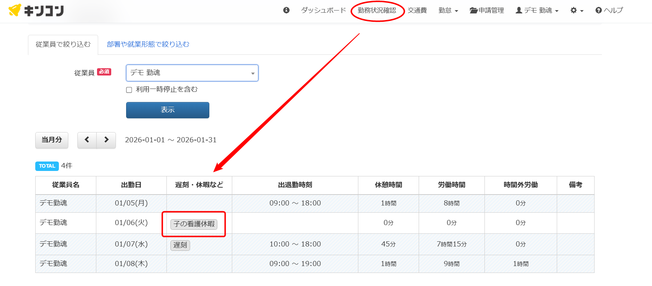Viewport: 652px width, 286px height.
Task: Click 7時間15分 working hours cell
Action: [x=452, y=244]
